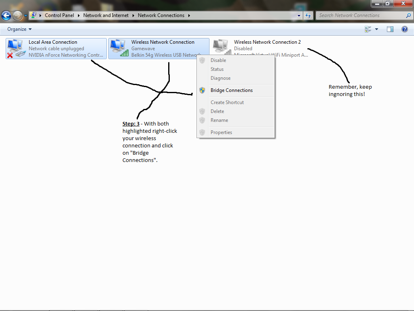Choose Diagnose from context menu

(236, 78)
